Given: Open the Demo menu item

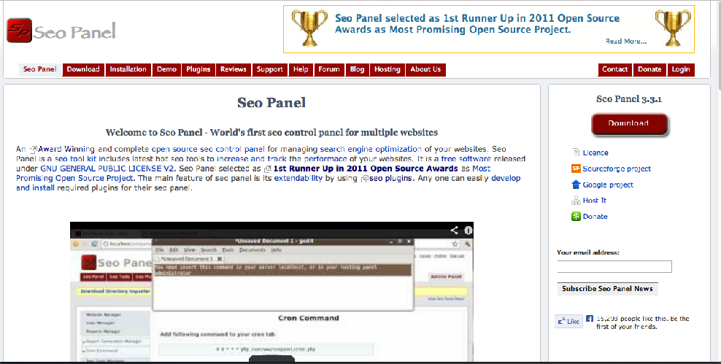Looking at the screenshot, I should [x=166, y=69].
